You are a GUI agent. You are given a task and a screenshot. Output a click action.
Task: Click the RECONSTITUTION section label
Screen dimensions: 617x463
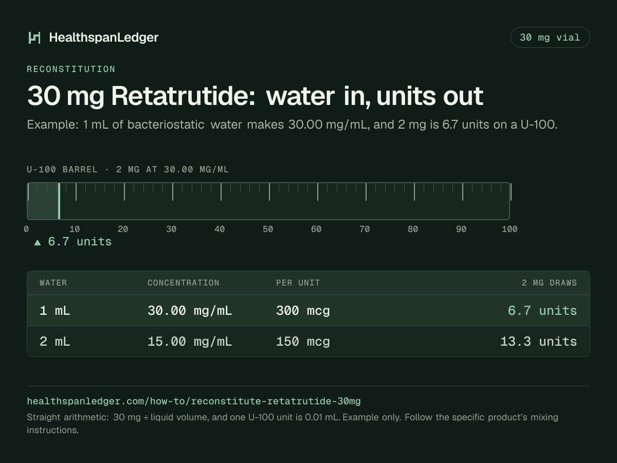[71, 69]
